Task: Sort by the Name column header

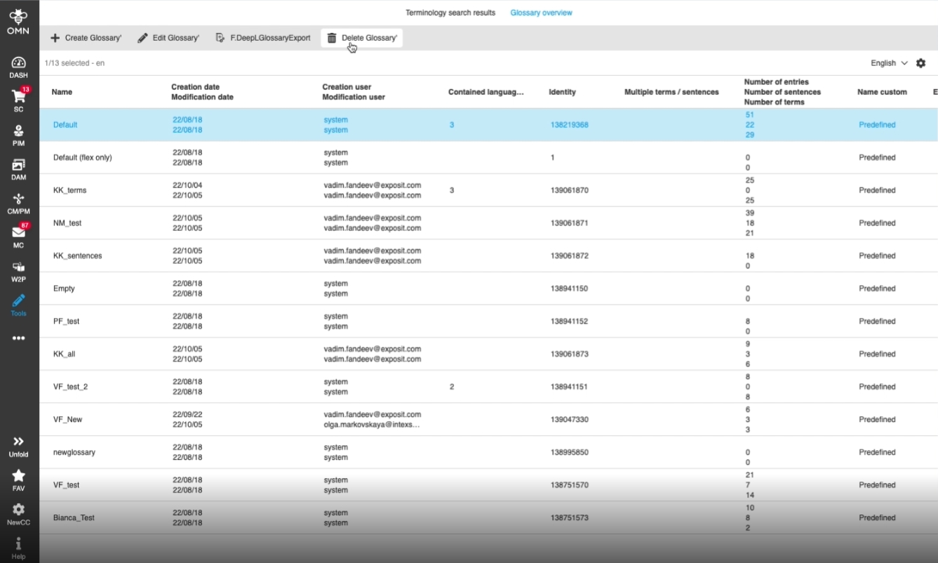Action: tap(62, 92)
